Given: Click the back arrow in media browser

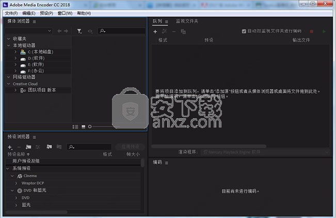Looking at the screenshot, I should (59, 31).
